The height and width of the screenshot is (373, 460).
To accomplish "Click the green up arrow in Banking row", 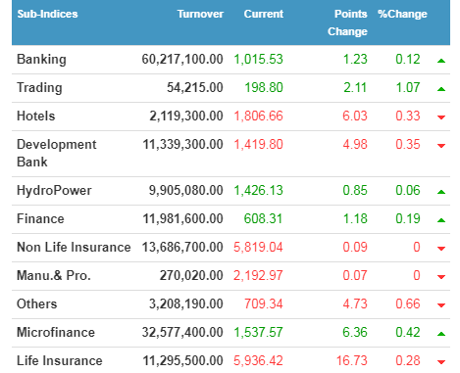I will 441,61.
